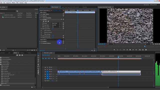
Task: Add a marker in the timeline
Action: point(52,58)
